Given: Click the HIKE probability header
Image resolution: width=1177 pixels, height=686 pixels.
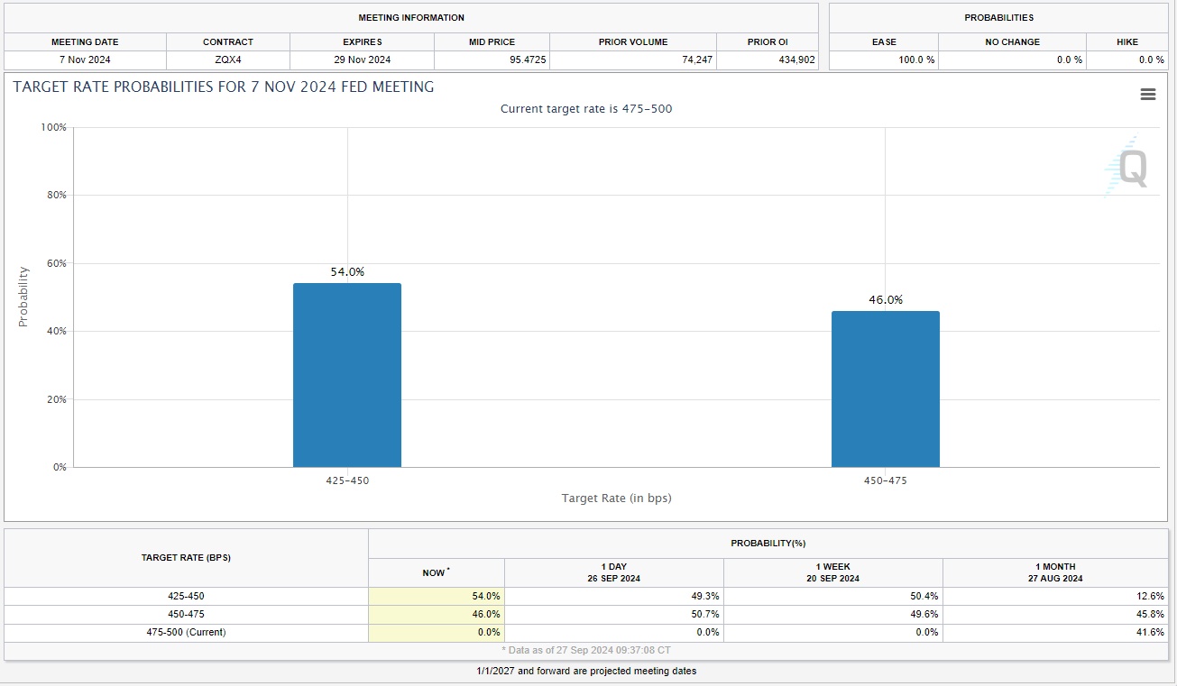Looking at the screenshot, I should [1126, 42].
